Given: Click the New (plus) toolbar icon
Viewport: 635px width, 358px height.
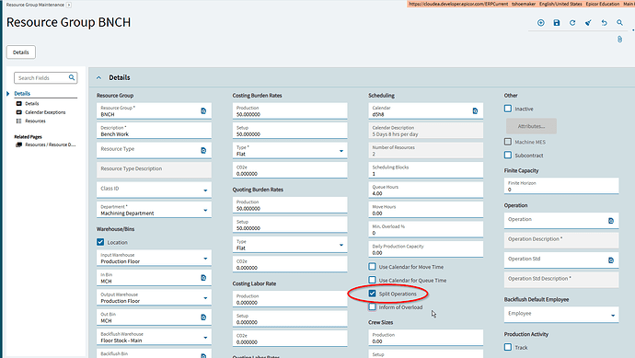Looking at the screenshot, I should pos(540,23).
